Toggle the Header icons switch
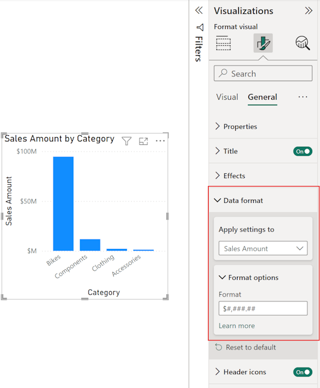The width and height of the screenshot is (320, 388). [x=303, y=372]
